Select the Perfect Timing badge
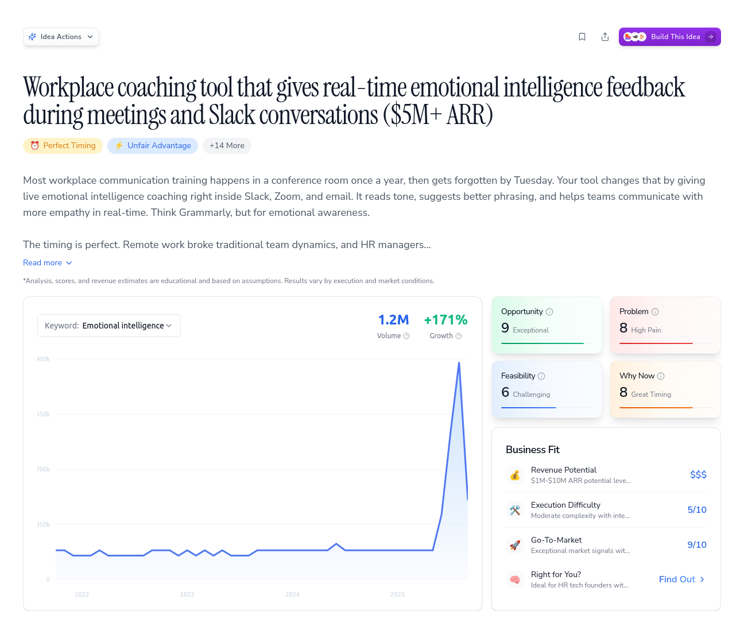This screenshot has height=634, width=744. 63,145
